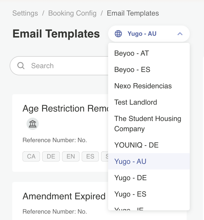Choose Yugo - ES in the dropdown

coord(149,194)
